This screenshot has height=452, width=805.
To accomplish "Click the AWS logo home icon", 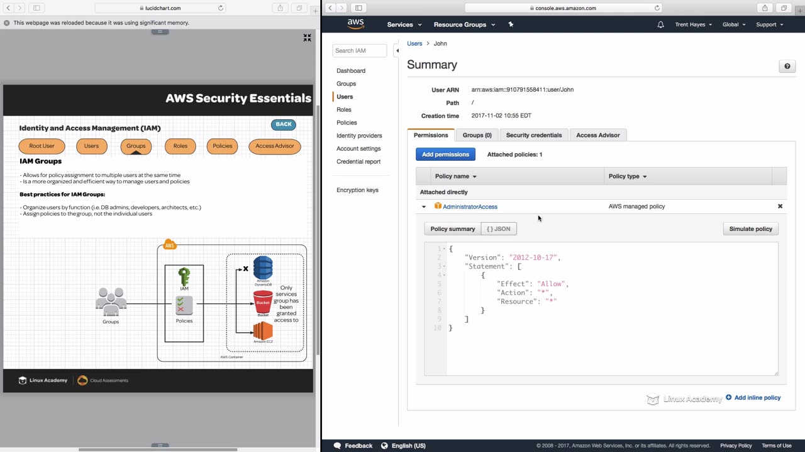I will click(355, 24).
